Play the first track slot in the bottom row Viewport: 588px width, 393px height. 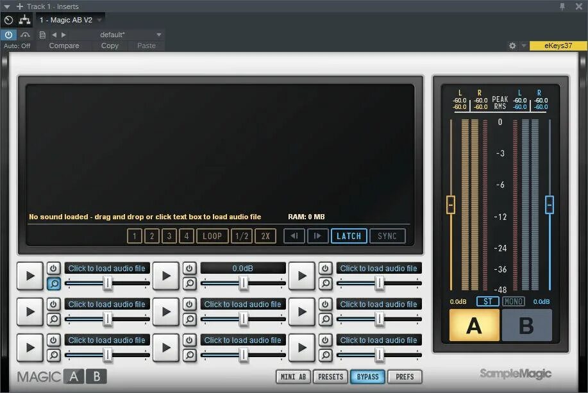click(30, 347)
